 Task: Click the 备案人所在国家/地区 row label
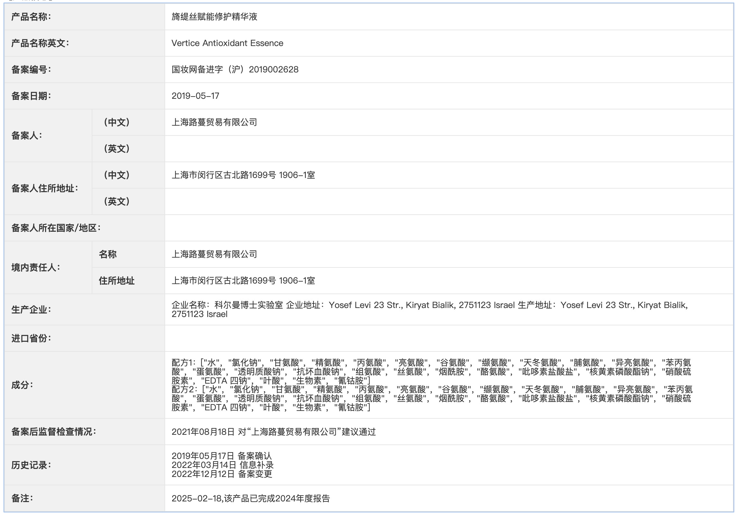(x=56, y=228)
